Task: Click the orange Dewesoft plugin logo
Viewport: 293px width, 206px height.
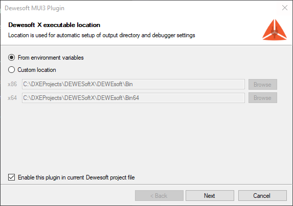Action: (x=275, y=30)
